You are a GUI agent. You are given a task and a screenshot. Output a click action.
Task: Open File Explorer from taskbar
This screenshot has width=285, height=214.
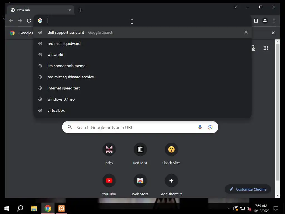pos(34,208)
